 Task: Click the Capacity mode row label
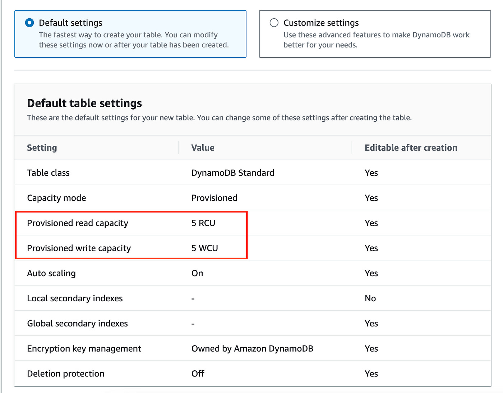[x=56, y=198]
